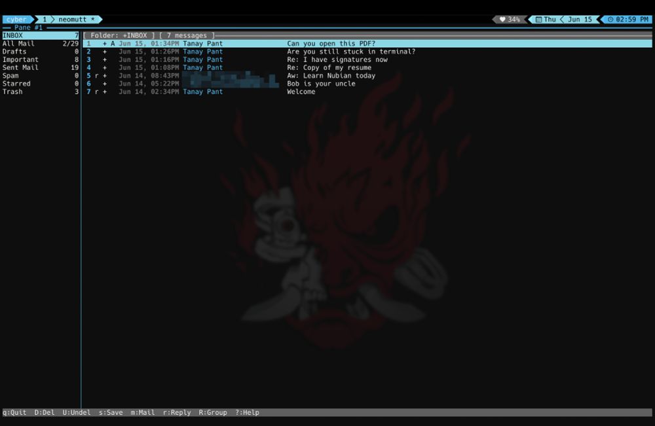Click the All Mail 2/29 count

(71, 43)
